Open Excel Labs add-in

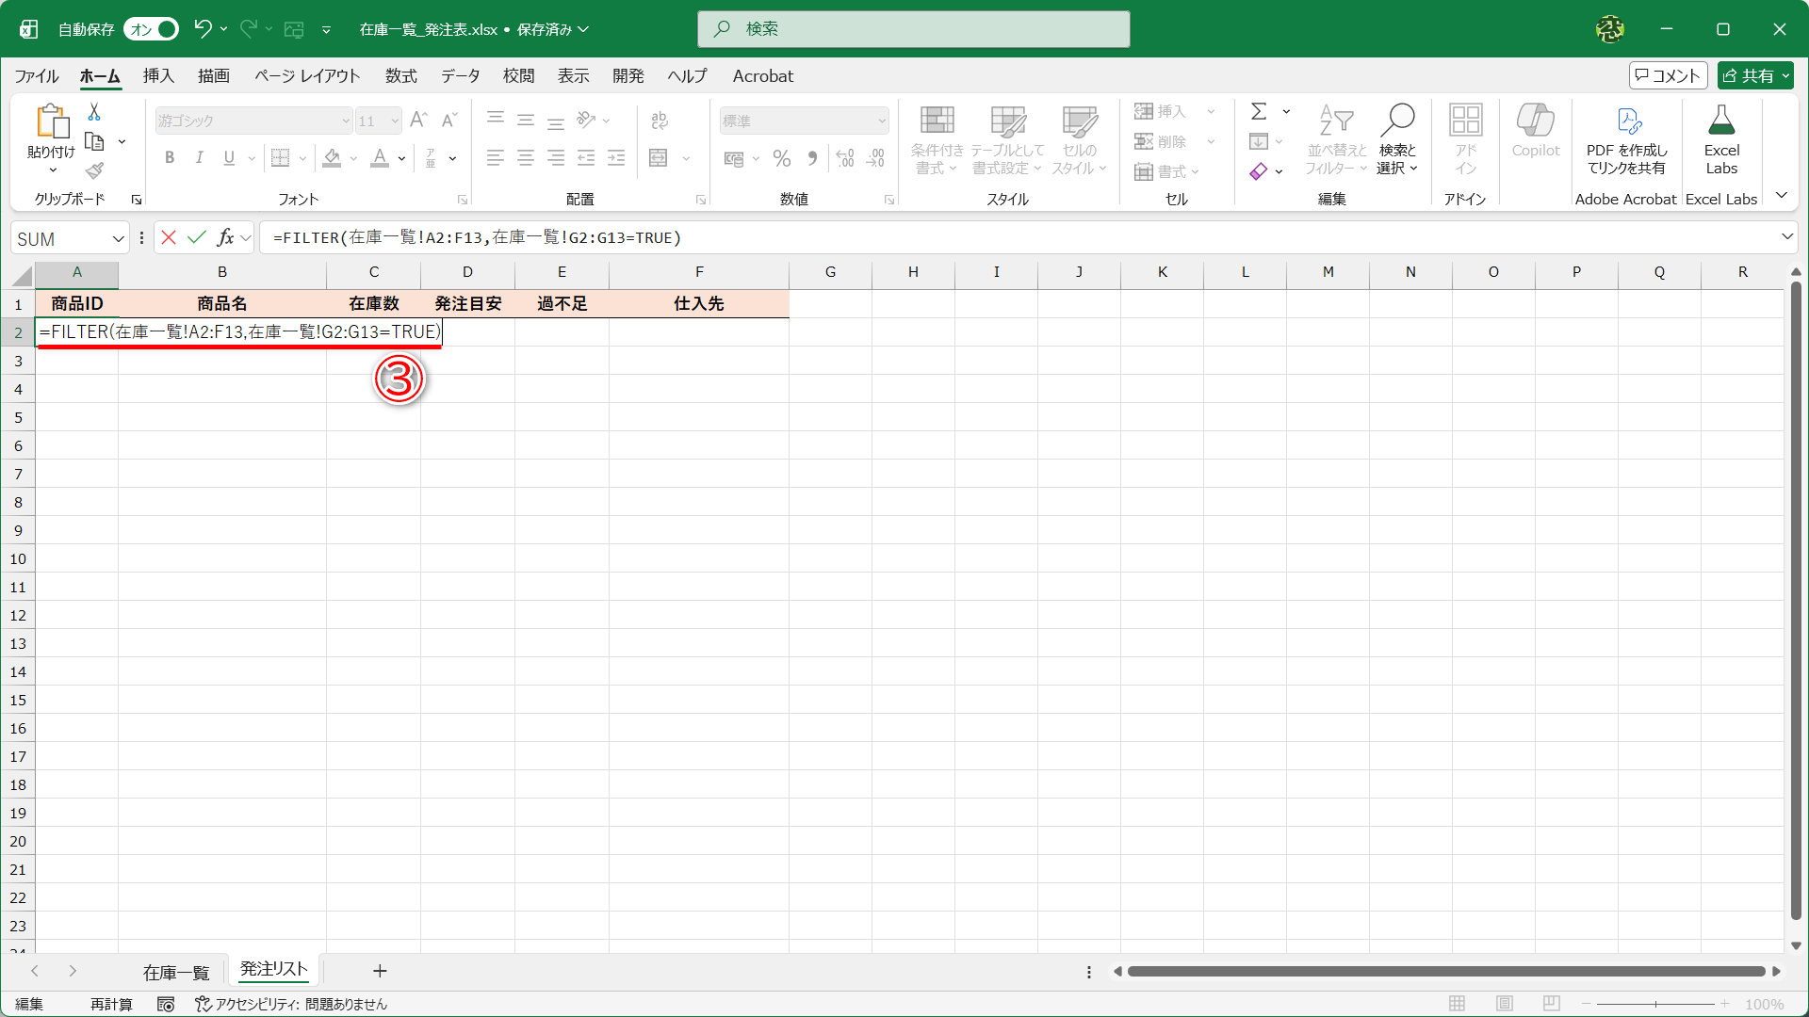[x=1721, y=138]
